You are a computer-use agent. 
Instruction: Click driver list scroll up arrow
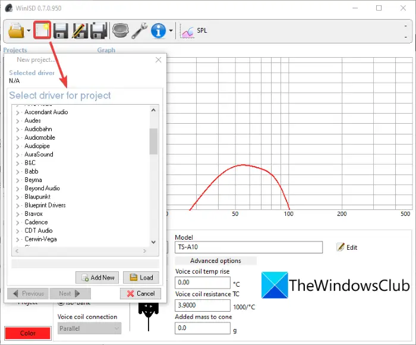coord(153,110)
